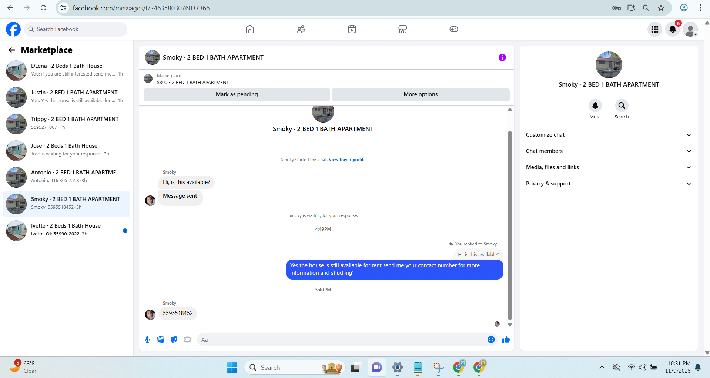Click the Mark as pending button
The height and width of the screenshot is (378, 710).
pos(237,94)
